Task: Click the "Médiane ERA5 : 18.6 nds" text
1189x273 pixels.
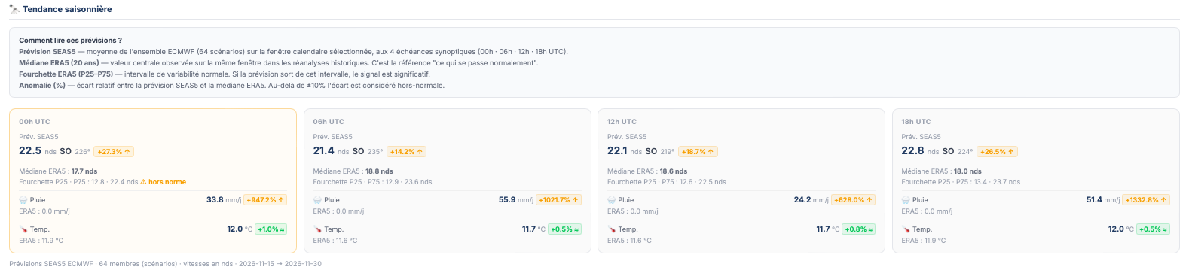Action: [x=647, y=171]
